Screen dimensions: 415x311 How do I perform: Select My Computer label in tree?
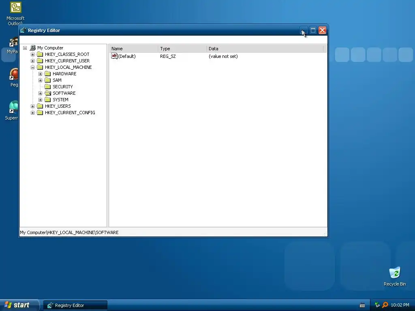(x=50, y=48)
